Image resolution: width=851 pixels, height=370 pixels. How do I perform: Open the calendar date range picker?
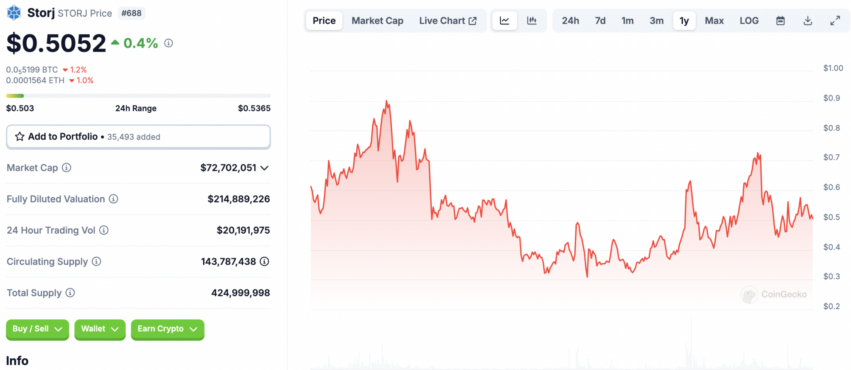[780, 20]
